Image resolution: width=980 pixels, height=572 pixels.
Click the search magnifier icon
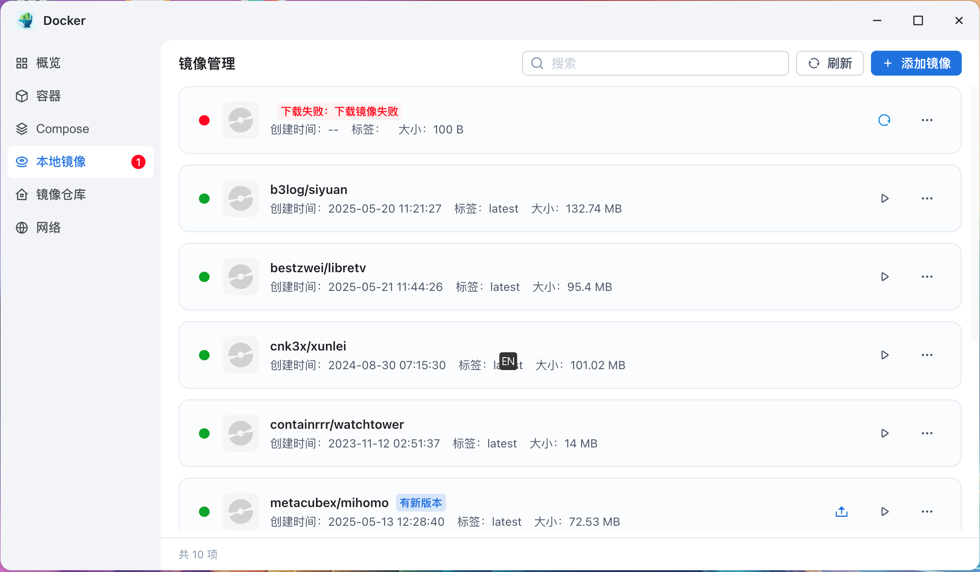(537, 63)
